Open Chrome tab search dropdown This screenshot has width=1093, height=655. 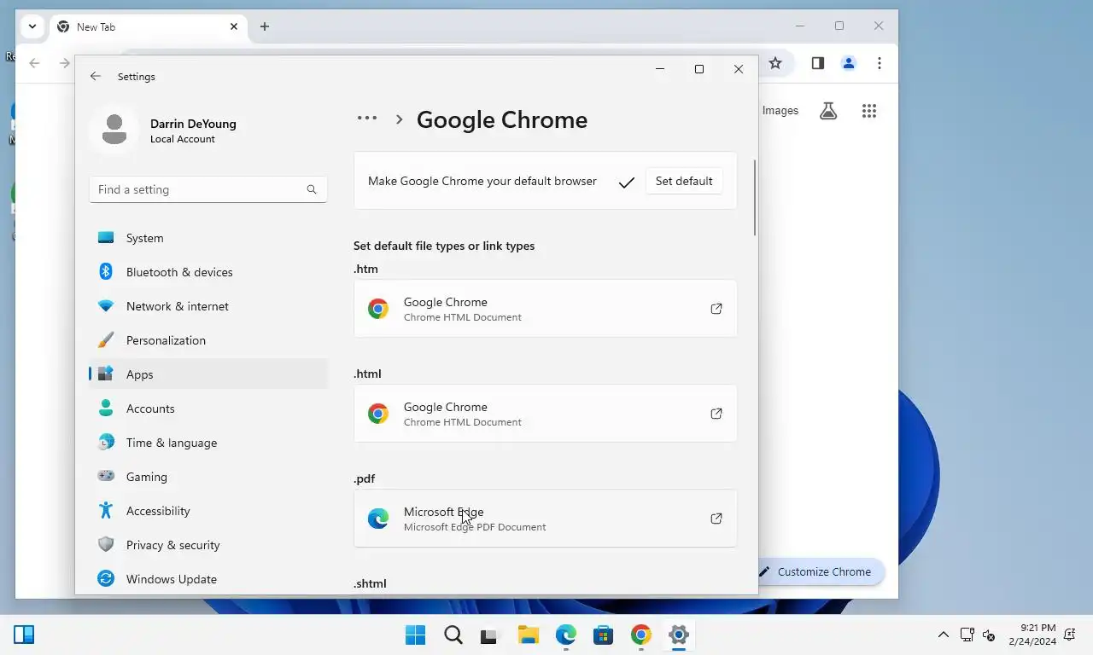click(x=32, y=26)
